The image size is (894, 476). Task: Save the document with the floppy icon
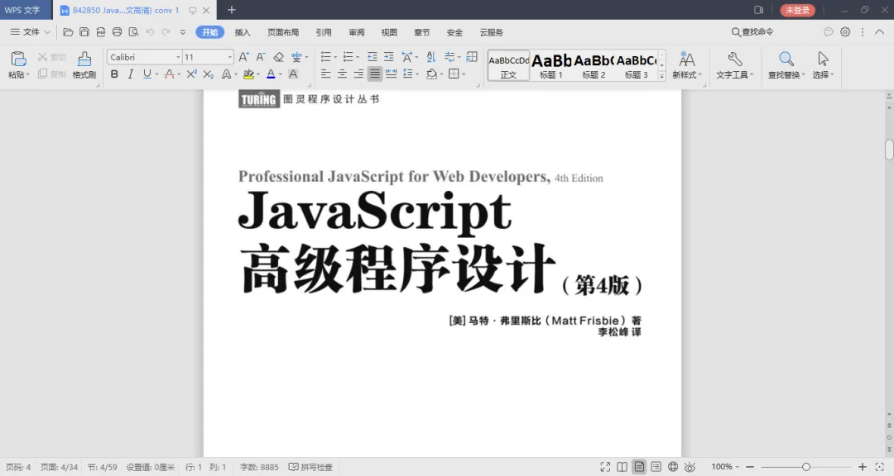click(84, 32)
